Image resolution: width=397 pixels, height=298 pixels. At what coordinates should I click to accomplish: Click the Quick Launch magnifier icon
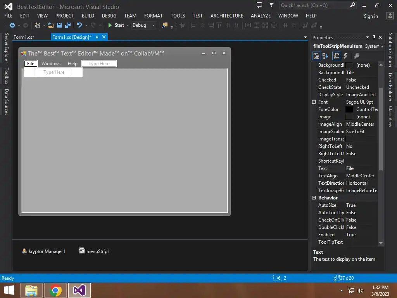(352, 5)
